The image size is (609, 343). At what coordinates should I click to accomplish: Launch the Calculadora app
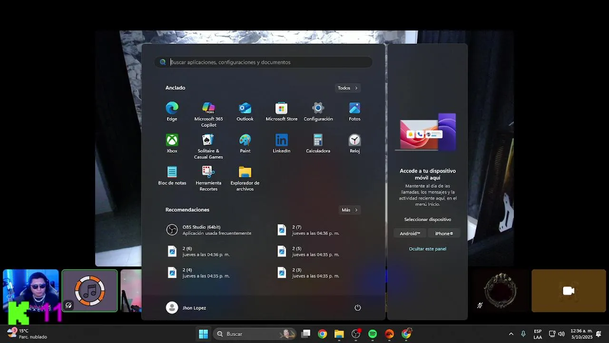click(318, 144)
